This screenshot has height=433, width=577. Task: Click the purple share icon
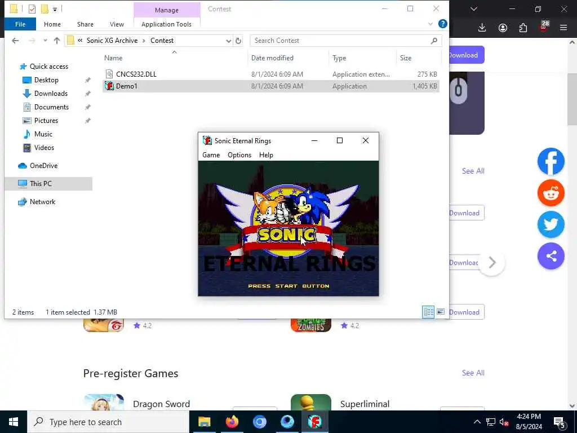(551, 257)
